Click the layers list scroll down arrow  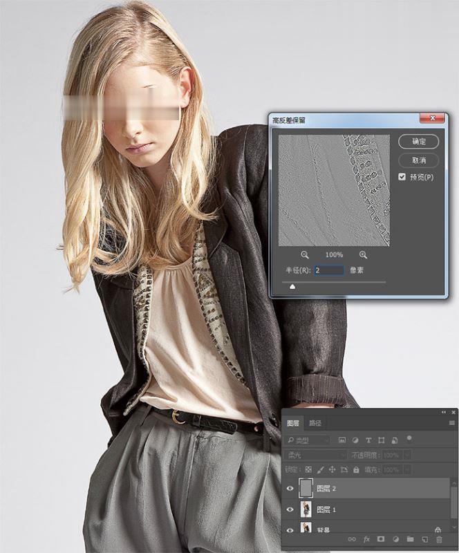454,527
